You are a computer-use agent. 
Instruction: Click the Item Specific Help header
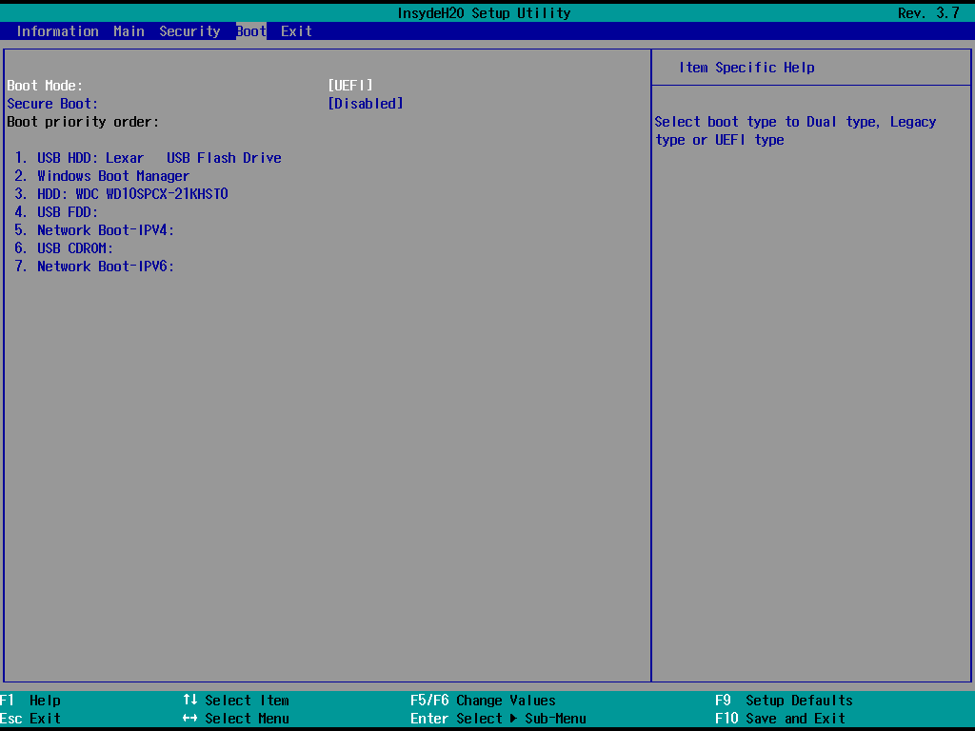pyautogui.click(x=746, y=68)
